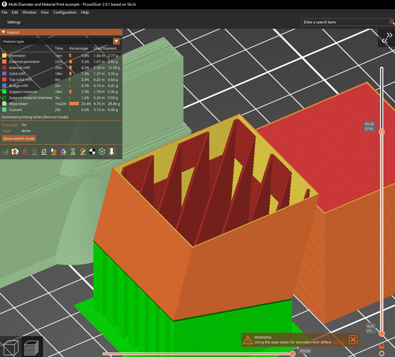Screen dimensions: 395x357
Task: Open the warning More link
Action: (339, 342)
